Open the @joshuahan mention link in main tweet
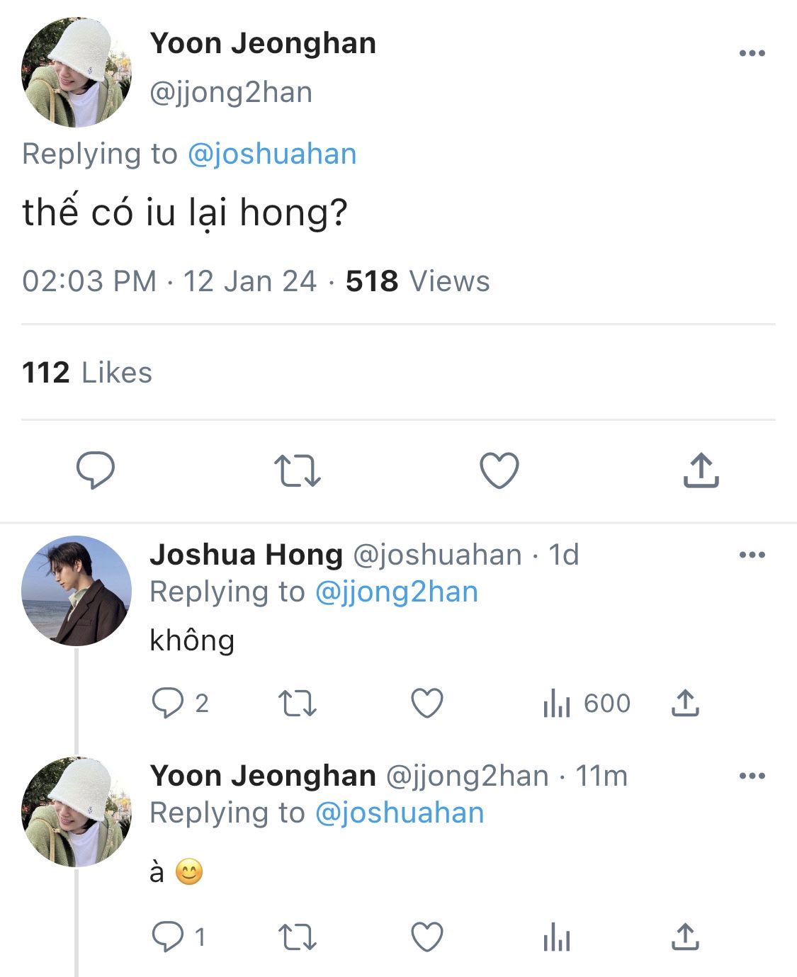 pos(272,154)
